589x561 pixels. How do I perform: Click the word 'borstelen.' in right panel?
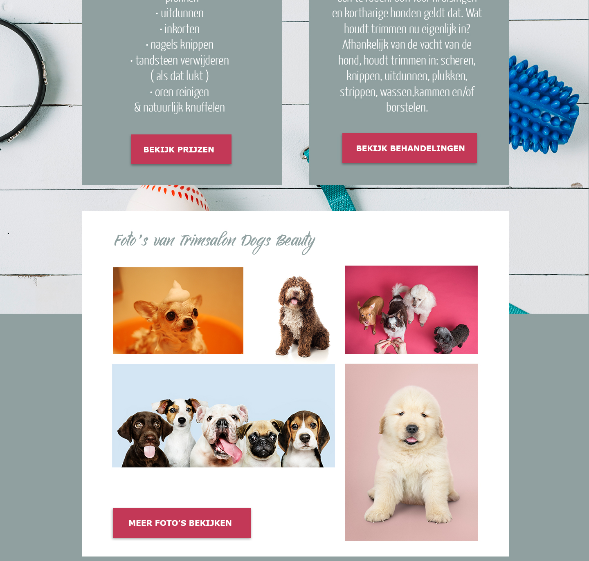pyautogui.click(x=407, y=107)
